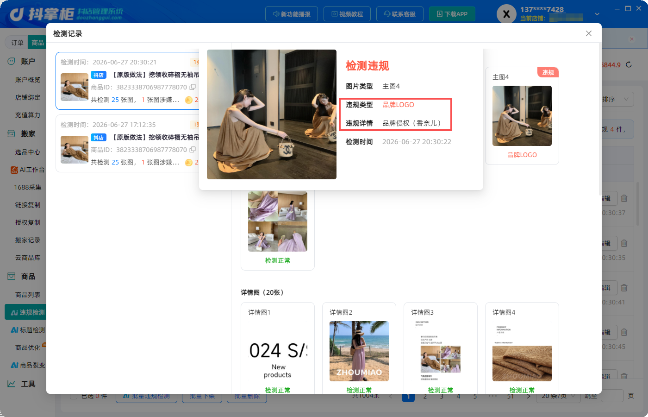Switch to the 订单 tab

point(17,43)
